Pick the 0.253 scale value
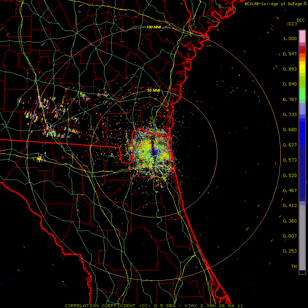Image resolution: width=308 pixels, height=308 pixels. pos(290,251)
